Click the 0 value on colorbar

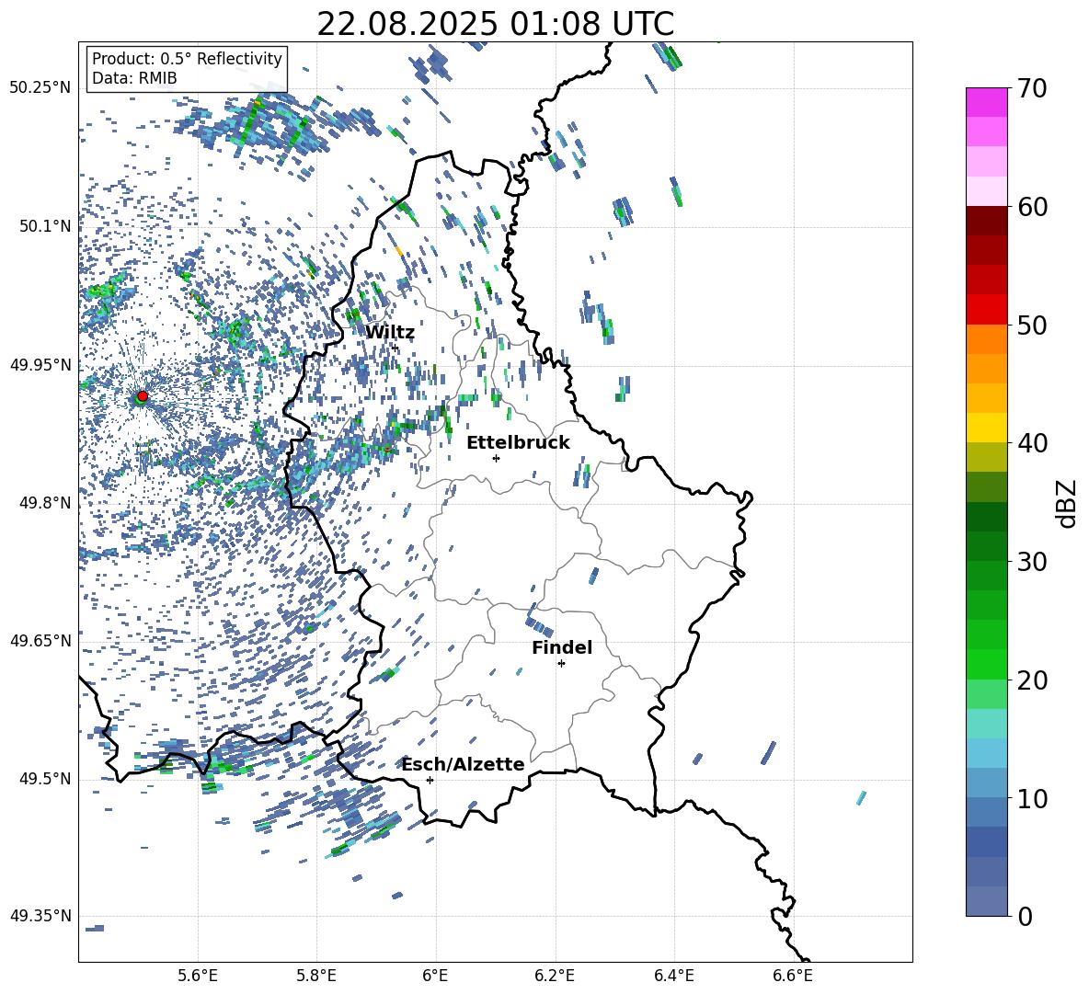1024,916
